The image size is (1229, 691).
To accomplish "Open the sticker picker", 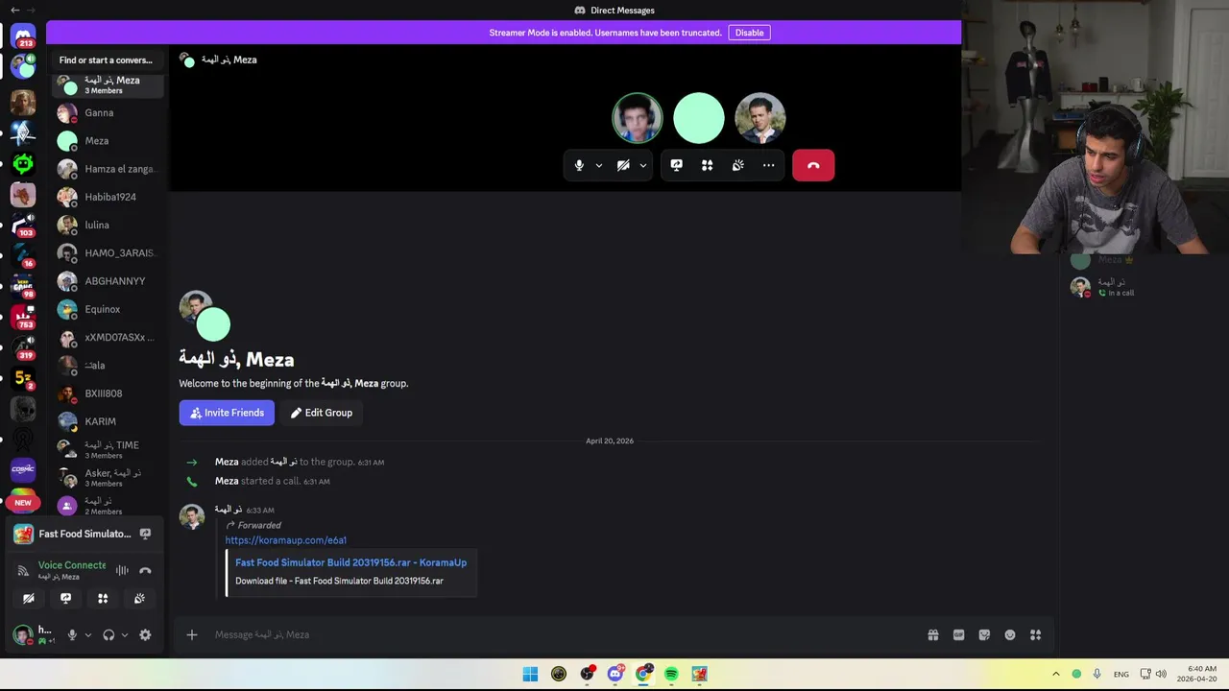I will (984, 634).
